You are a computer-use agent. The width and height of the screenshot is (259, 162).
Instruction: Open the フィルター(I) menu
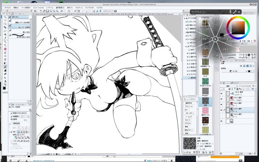point(79,8)
